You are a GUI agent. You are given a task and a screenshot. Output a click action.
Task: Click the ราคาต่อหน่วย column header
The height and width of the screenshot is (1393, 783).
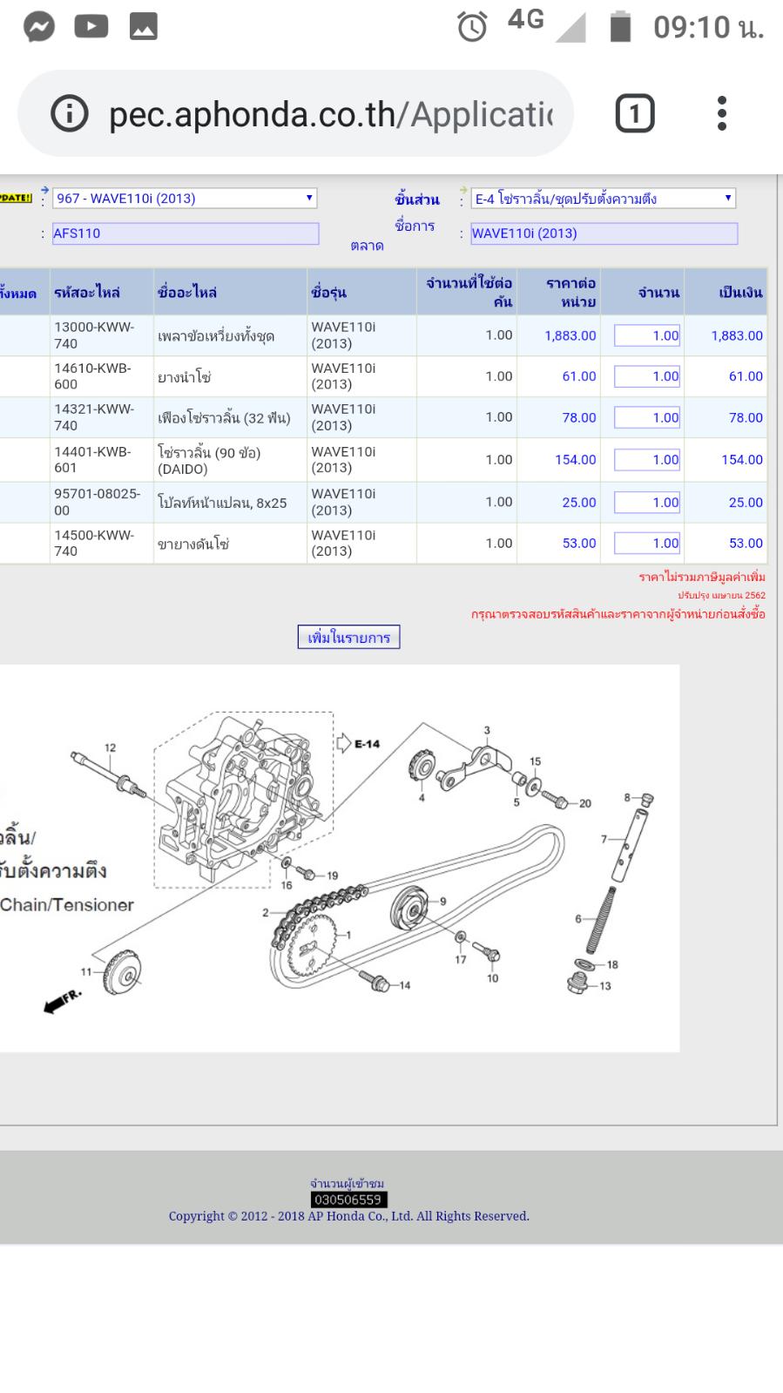[571, 292]
